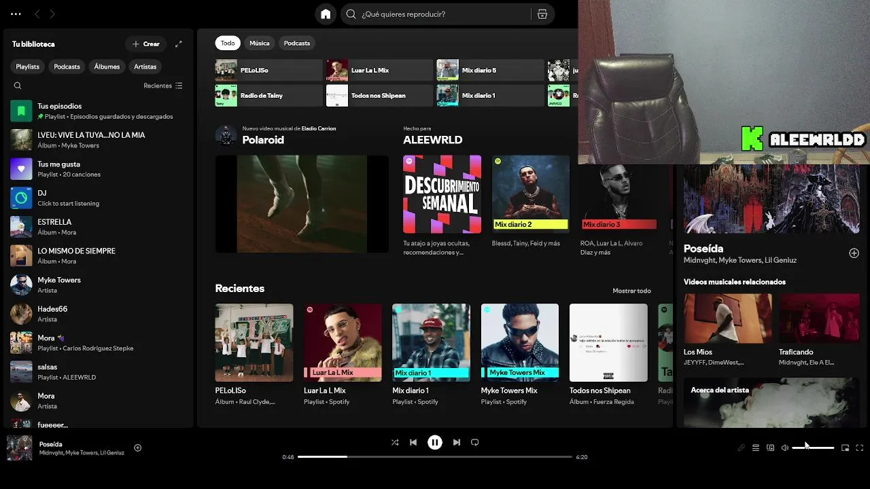Open lyrics microphone icon

pyautogui.click(x=742, y=448)
